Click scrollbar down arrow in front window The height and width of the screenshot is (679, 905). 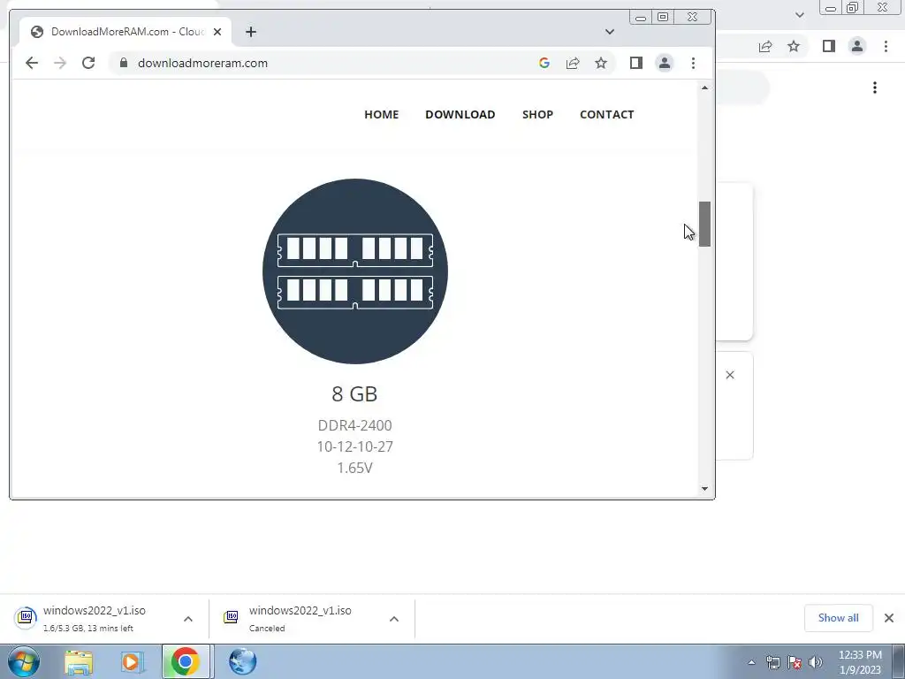coord(704,488)
